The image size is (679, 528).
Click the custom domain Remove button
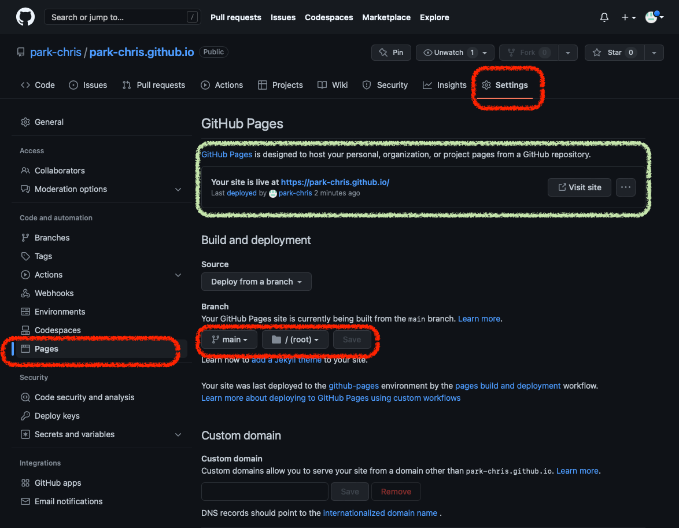pyautogui.click(x=396, y=492)
